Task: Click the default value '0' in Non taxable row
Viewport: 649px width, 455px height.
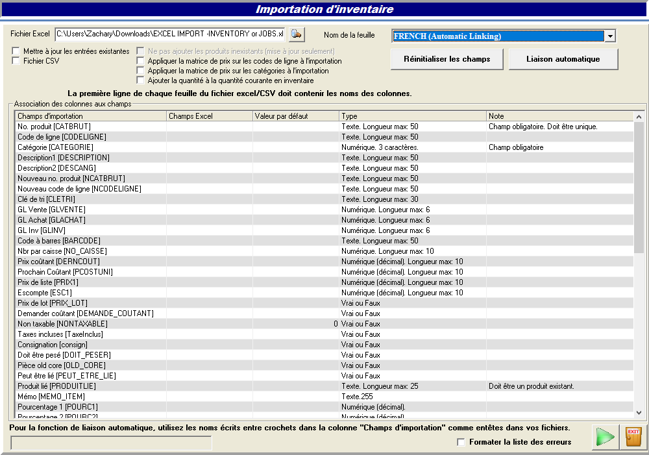Action: (x=336, y=324)
